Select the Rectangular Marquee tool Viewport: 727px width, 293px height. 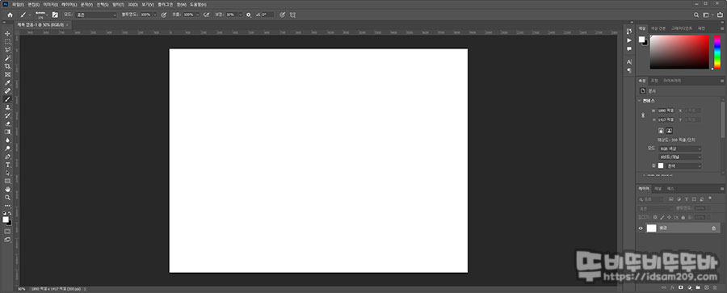coord(7,41)
